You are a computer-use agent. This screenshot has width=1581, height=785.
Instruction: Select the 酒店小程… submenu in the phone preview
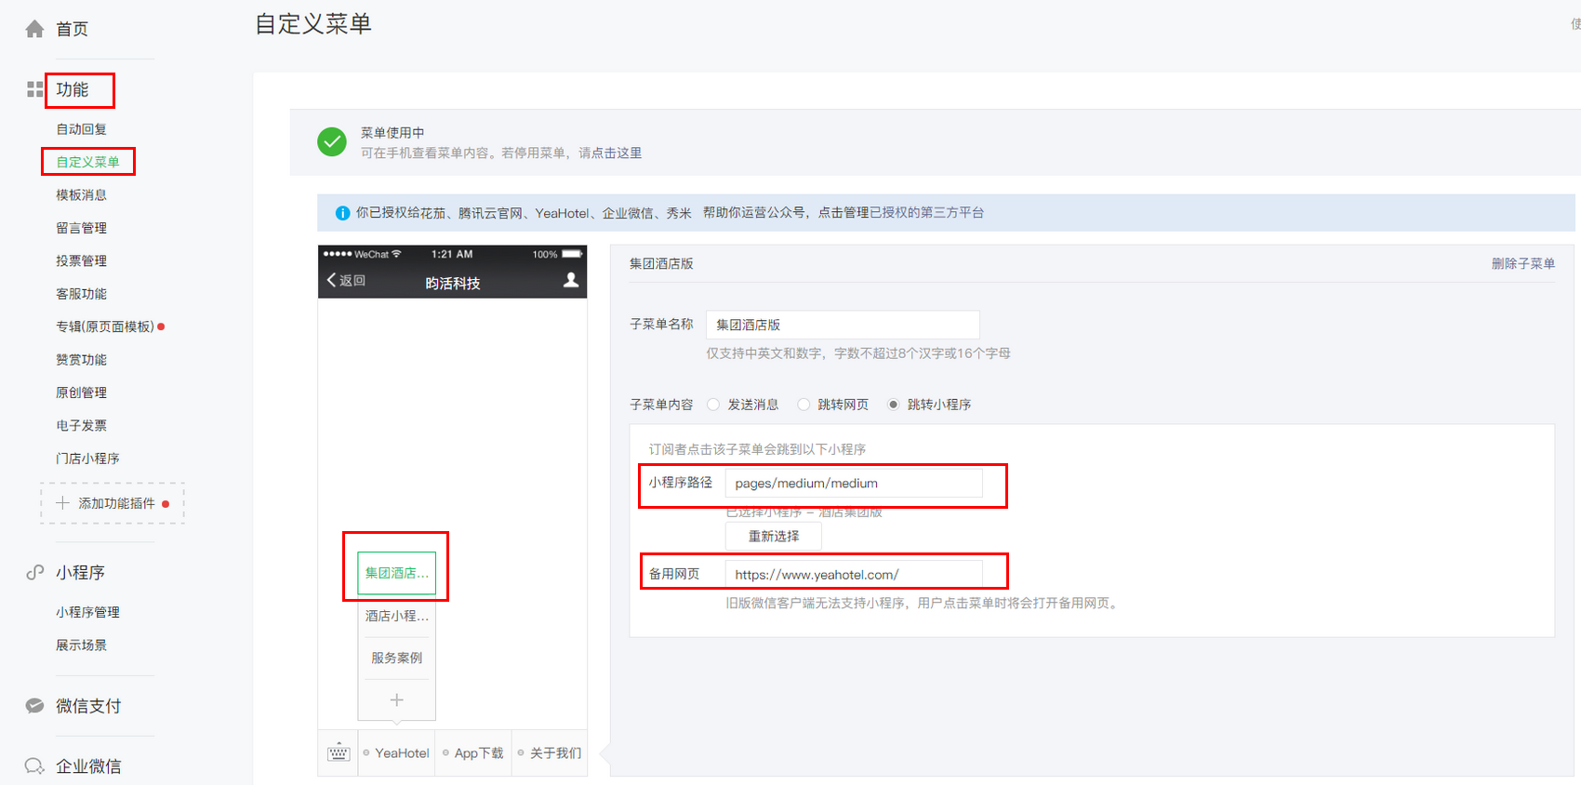point(396,616)
